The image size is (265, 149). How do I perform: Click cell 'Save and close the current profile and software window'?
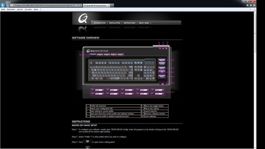(x=115, y=114)
